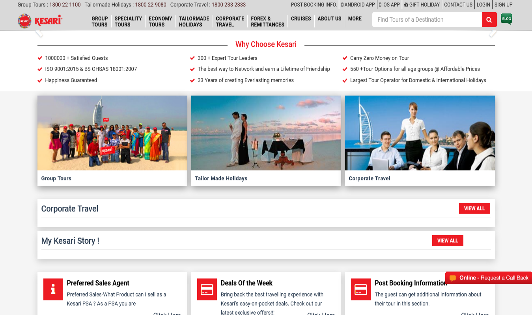This screenshot has width=532, height=315.
Task: Click 'Happiness Guaranteed' text
Action: click(x=71, y=80)
